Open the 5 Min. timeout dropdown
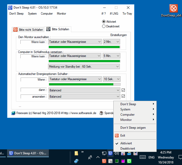Image resolution: width=182 pixels, height=165 pixels. coord(111,56)
